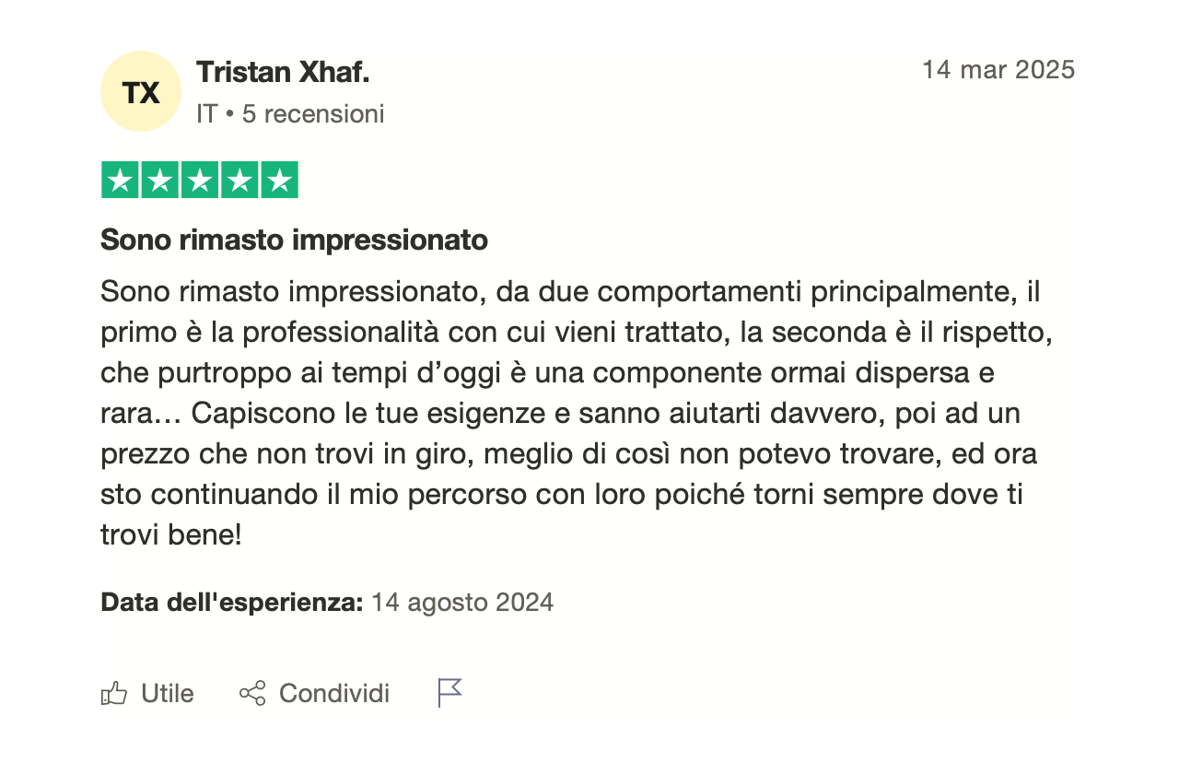Flag this review using the flag icon
The image size is (1179, 774).
pos(449,692)
